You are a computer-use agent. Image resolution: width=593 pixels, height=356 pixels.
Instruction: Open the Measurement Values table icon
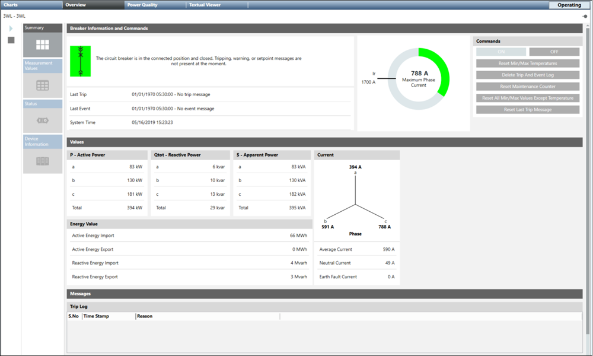[x=42, y=85]
